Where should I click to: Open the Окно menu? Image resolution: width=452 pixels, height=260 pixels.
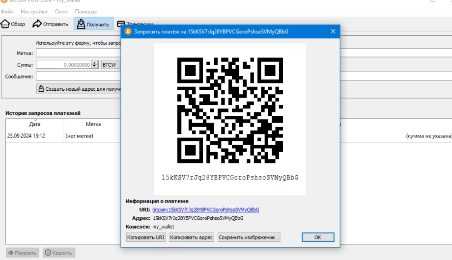click(x=61, y=11)
